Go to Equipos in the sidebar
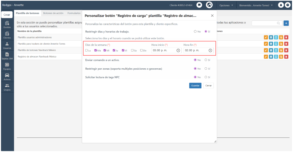Viewport: 294px width, 152px height. 7,67
